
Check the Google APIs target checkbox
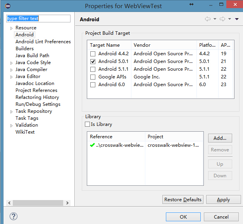(x=93, y=77)
